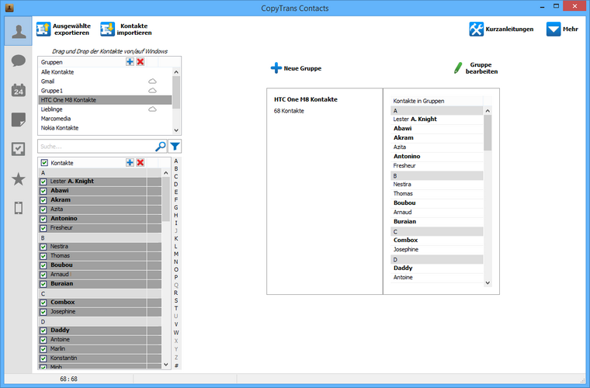Select the Nokia Kontakte group
This screenshot has height=388, width=590.
tap(105, 128)
